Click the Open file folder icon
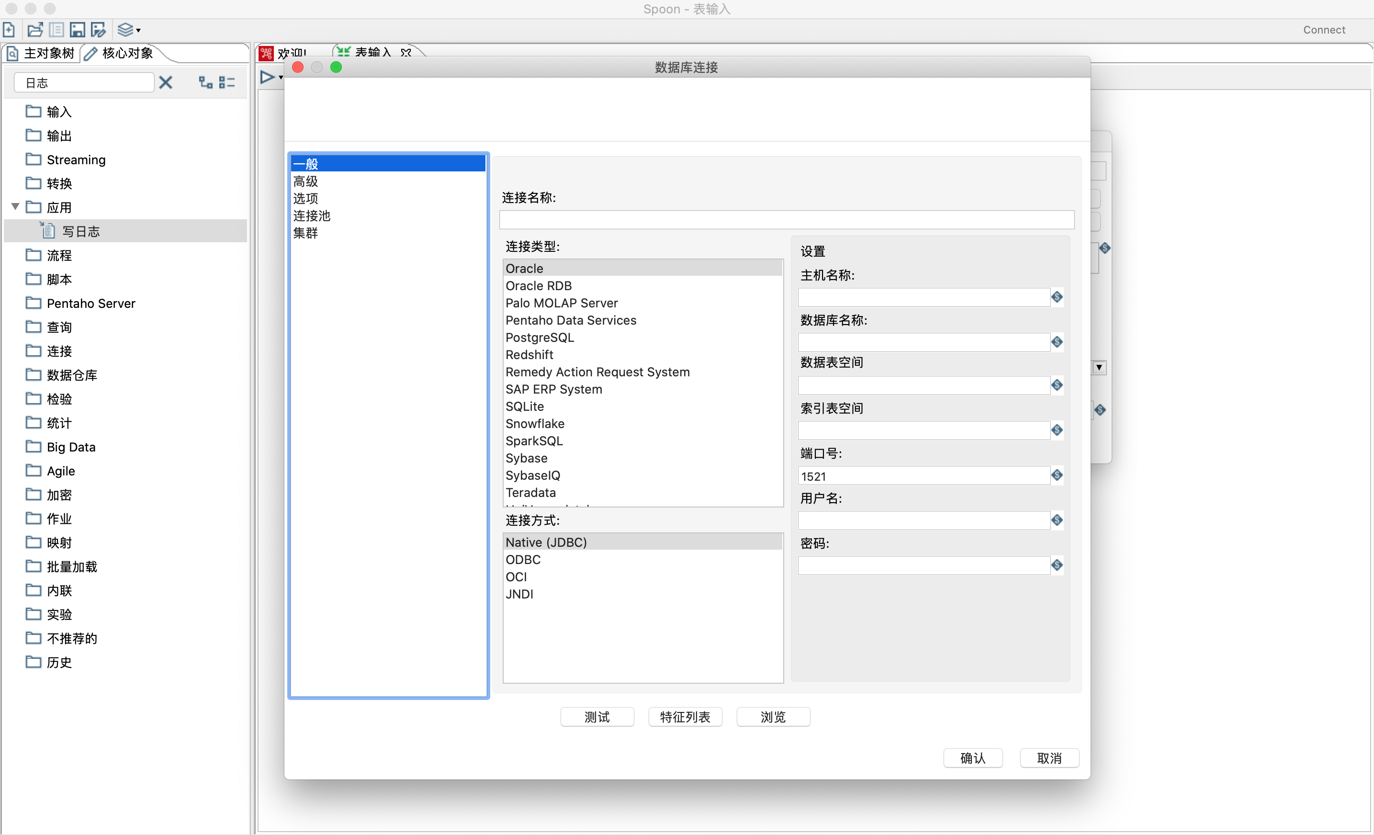The image size is (1374, 835). click(x=35, y=30)
